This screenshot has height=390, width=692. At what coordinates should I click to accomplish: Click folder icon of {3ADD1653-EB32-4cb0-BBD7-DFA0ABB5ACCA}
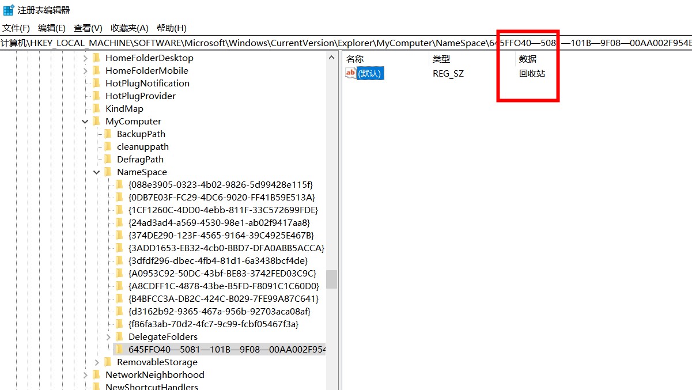[119, 248]
